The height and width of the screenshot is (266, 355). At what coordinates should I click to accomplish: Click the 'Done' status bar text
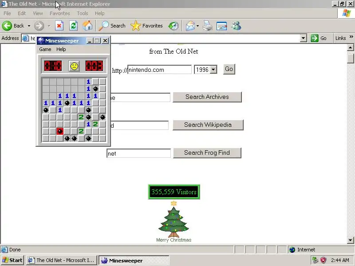click(x=15, y=250)
